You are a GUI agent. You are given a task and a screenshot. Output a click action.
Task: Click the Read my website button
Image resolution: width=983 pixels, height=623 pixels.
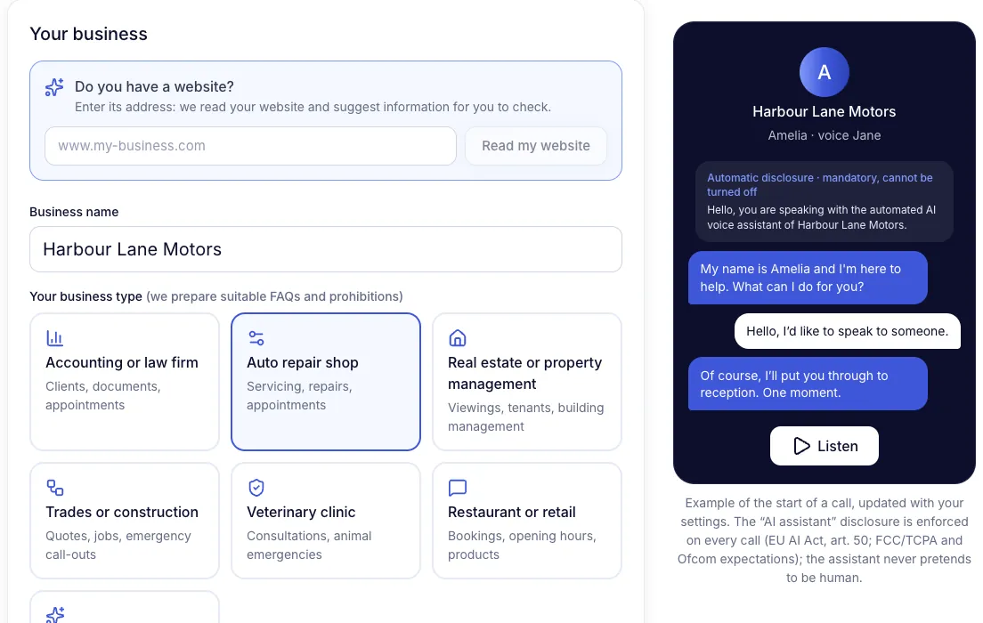point(536,146)
